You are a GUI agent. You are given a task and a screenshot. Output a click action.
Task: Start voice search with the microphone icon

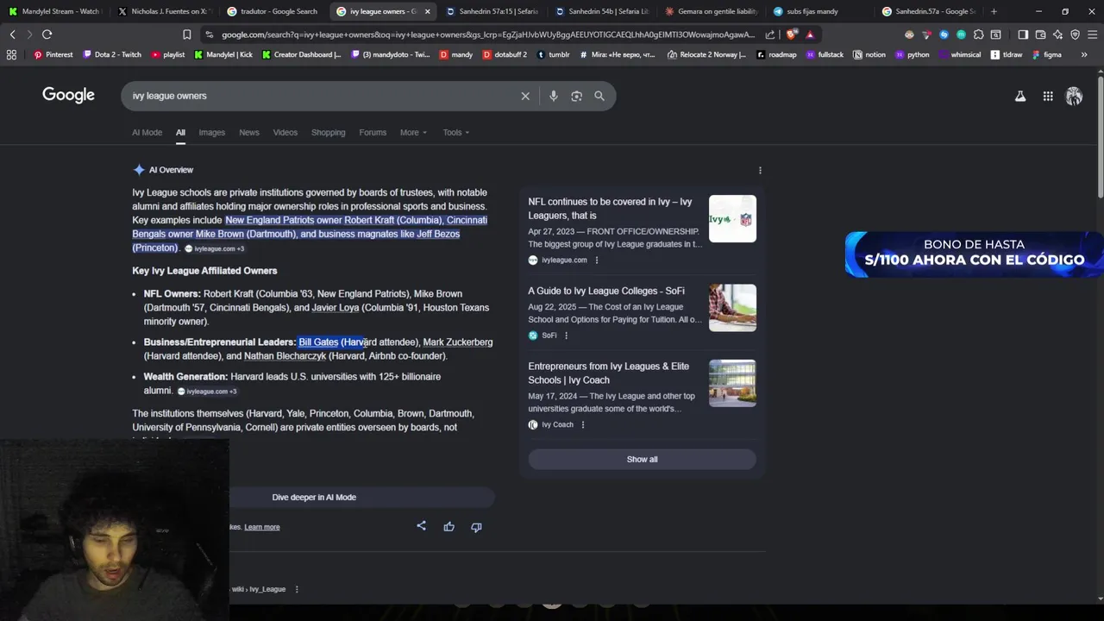tap(554, 96)
